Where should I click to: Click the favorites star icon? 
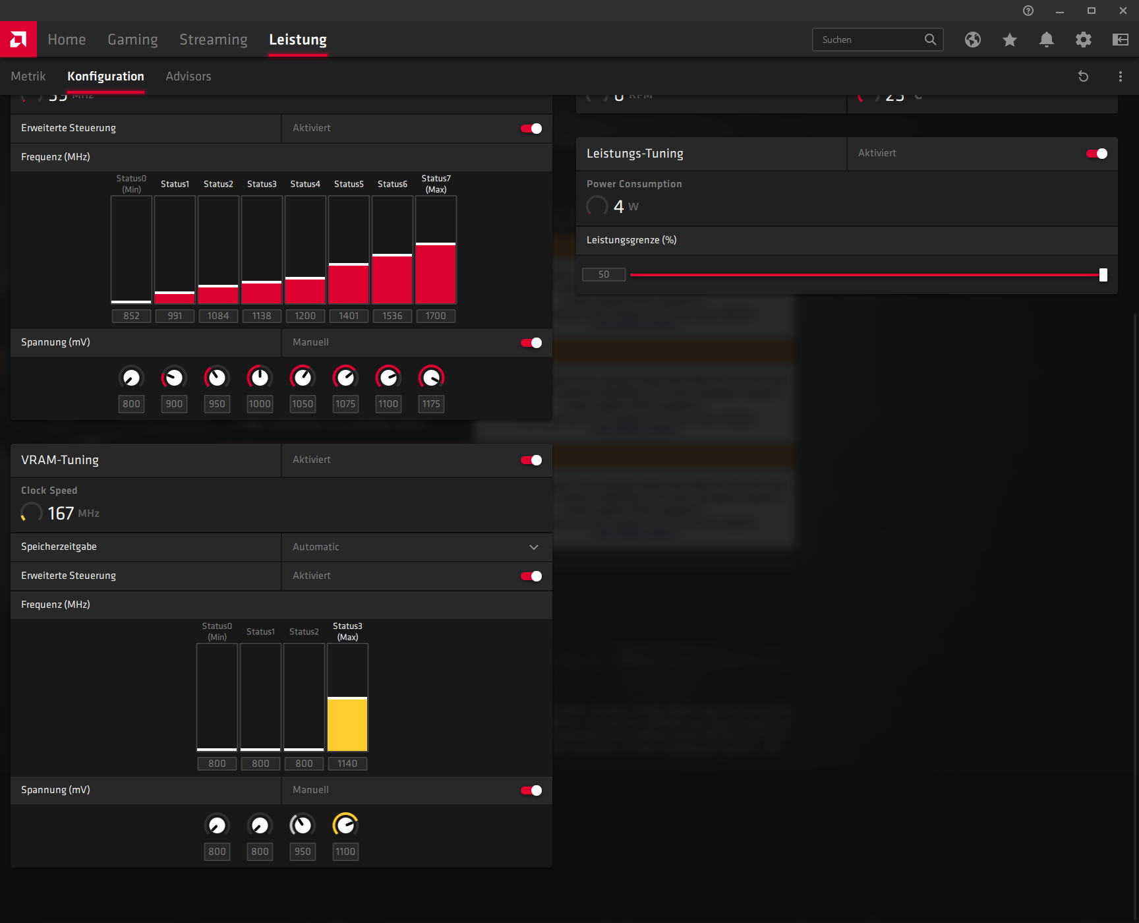(1009, 40)
